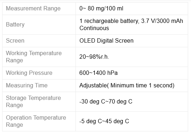This screenshot has height=135, width=191.
Task: Click the word OLED in Screen row
Action: point(87,40)
